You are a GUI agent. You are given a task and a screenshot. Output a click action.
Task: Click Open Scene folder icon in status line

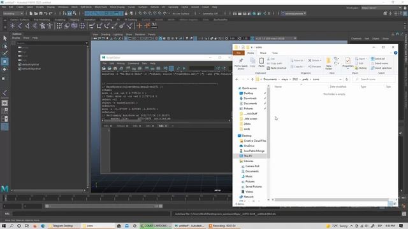click(36, 13)
